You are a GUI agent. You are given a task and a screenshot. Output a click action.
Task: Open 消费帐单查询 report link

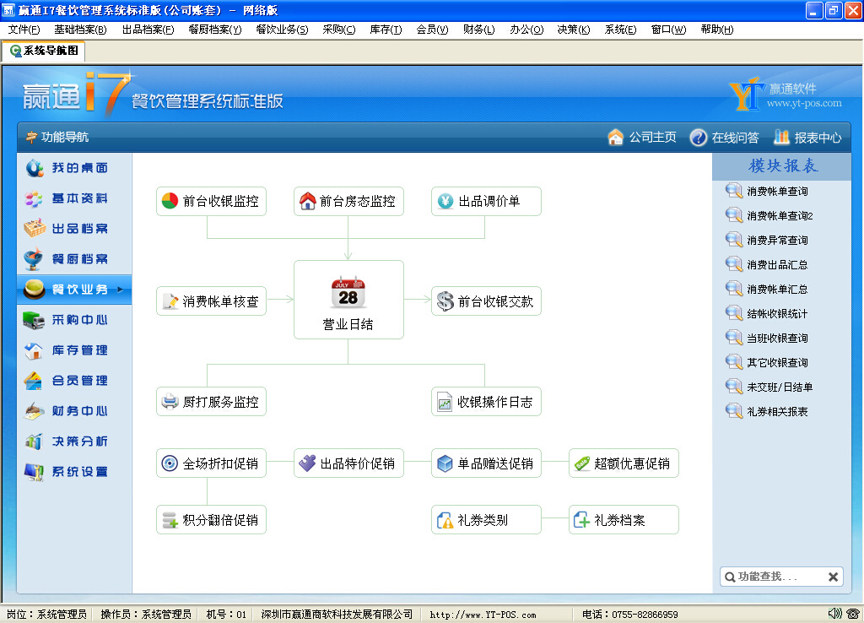[x=777, y=192]
